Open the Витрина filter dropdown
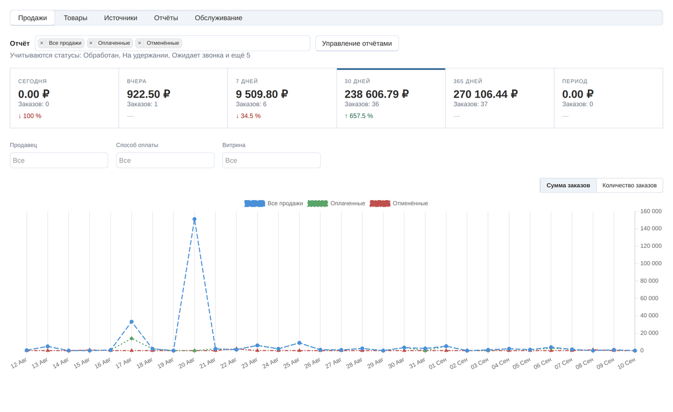The height and width of the screenshot is (412, 673). pos(271,160)
